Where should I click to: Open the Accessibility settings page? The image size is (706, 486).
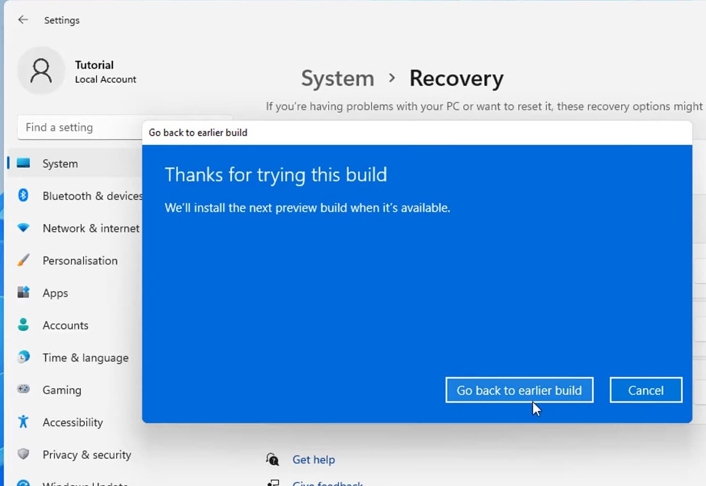73,422
